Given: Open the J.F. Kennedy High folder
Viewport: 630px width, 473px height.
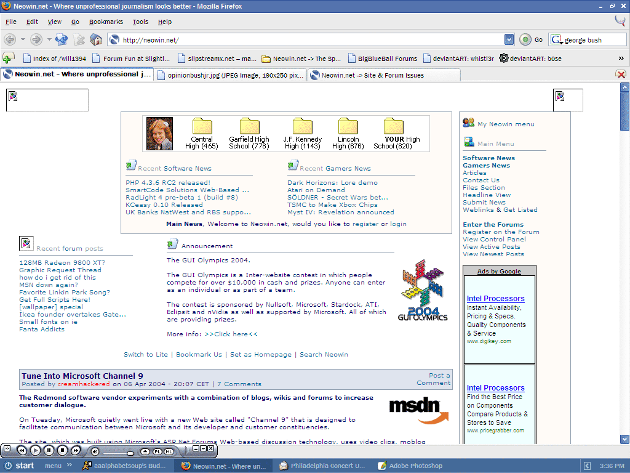Looking at the screenshot, I should pos(303,126).
